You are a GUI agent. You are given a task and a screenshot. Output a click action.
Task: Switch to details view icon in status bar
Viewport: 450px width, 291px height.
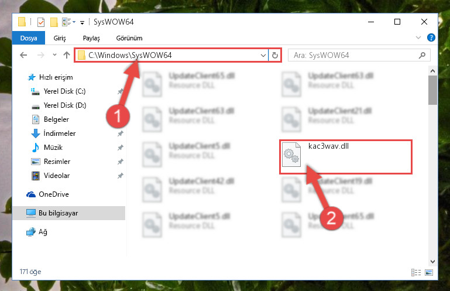[x=416, y=272]
